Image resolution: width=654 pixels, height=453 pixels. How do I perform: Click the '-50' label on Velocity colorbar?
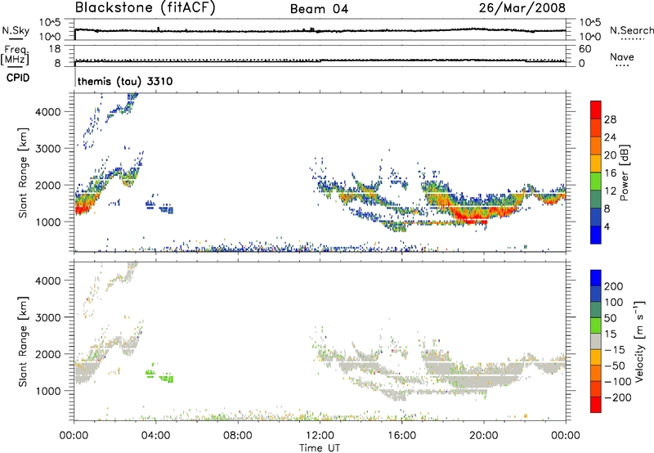pyautogui.click(x=615, y=366)
